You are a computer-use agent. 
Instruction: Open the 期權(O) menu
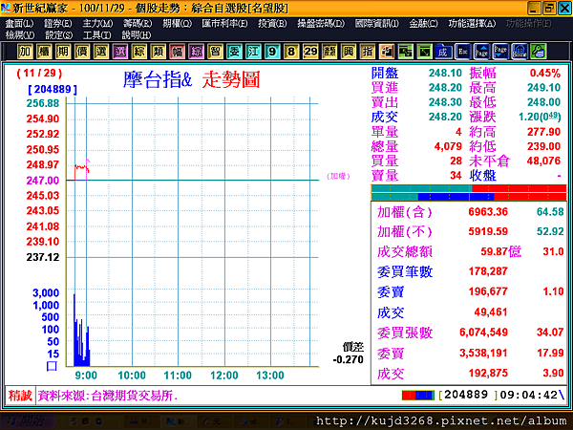click(x=177, y=24)
